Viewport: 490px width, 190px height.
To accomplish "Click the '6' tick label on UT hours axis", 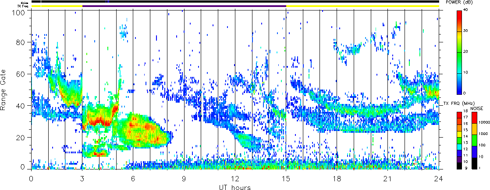I will pyautogui.click(x=133, y=179).
